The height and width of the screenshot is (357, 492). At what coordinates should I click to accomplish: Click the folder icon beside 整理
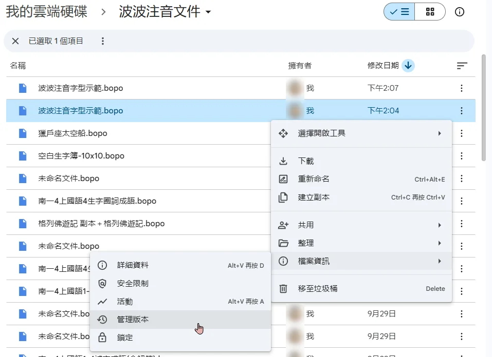(x=283, y=243)
